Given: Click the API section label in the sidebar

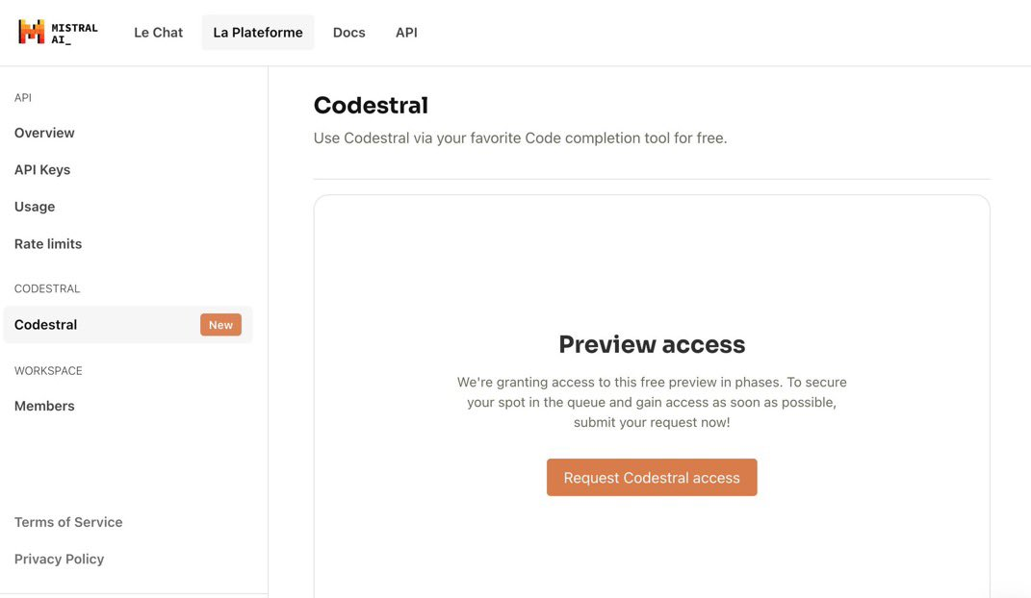Looking at the screenshot, I should 23,97.
